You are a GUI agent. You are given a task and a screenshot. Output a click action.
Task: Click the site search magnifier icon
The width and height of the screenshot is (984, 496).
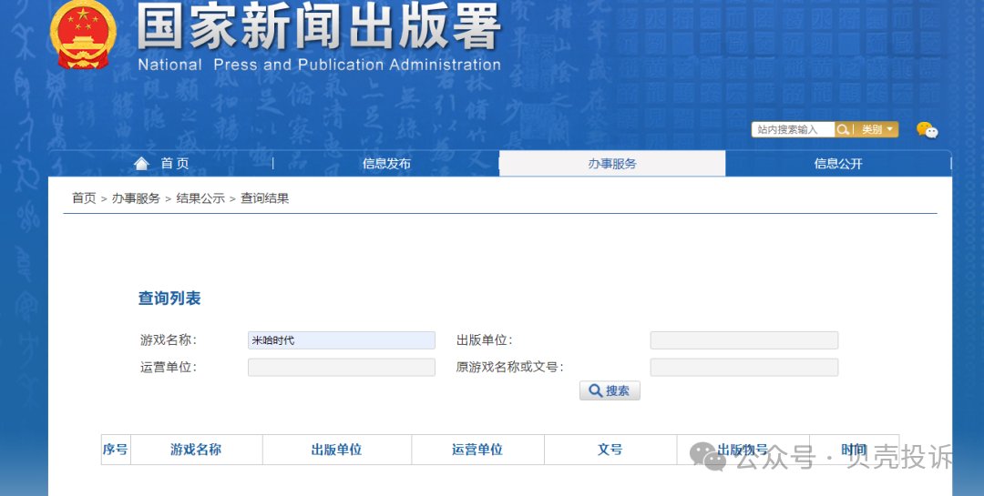pos(844,130)
